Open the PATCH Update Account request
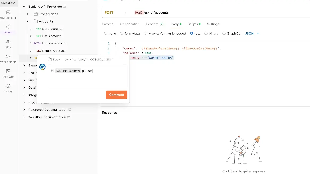The width and height of the screenshot is (310, 174). [x=50, y=43]
